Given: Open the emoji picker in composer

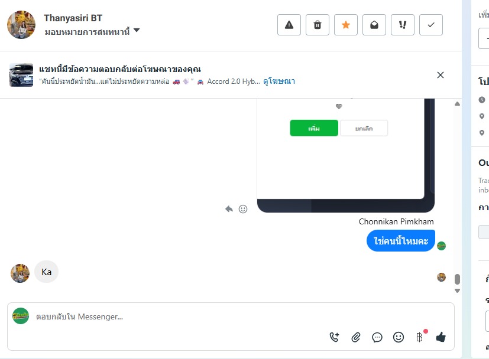Looking at the screenshot, I should [x=399, y=337].
